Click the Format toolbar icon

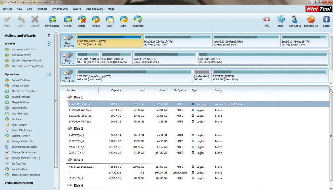(x=96, y=19)
